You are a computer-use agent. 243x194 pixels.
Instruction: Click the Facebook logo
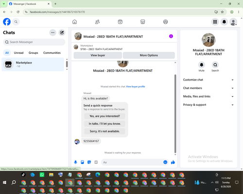pos(7,22)
